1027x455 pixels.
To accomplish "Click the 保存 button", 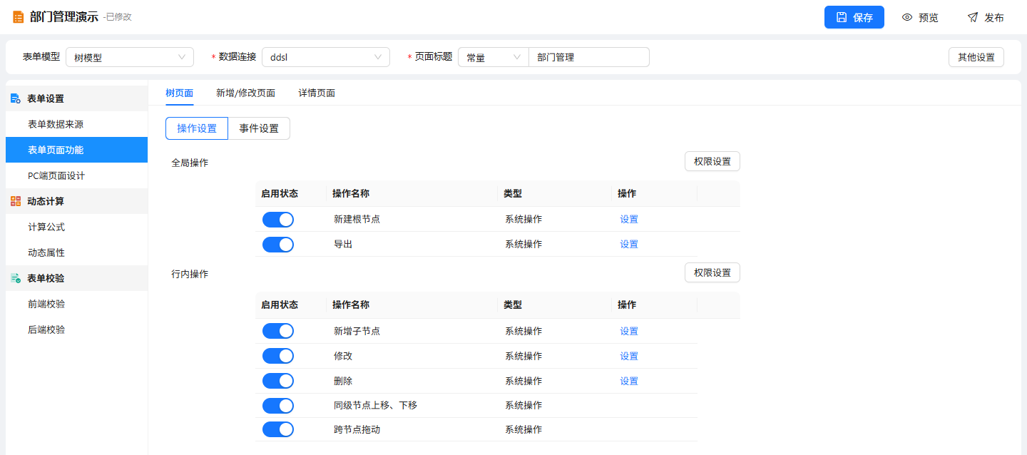I will click(854, 17).
